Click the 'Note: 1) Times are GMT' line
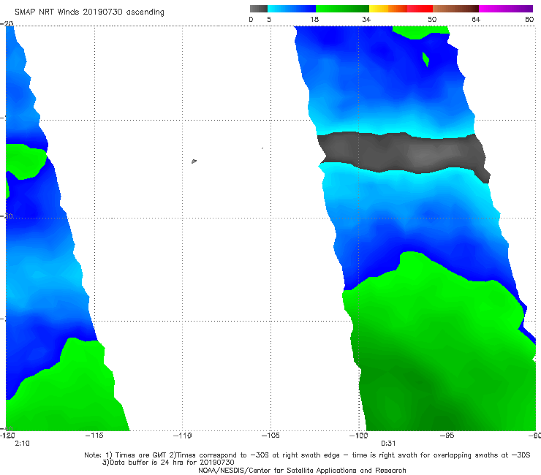 click(307, 455)
